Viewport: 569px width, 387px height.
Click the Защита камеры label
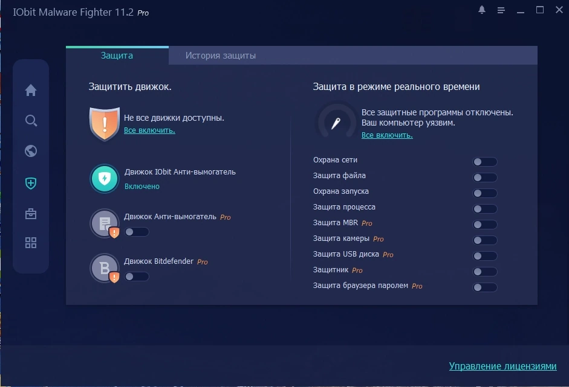(x=341, y=238)
